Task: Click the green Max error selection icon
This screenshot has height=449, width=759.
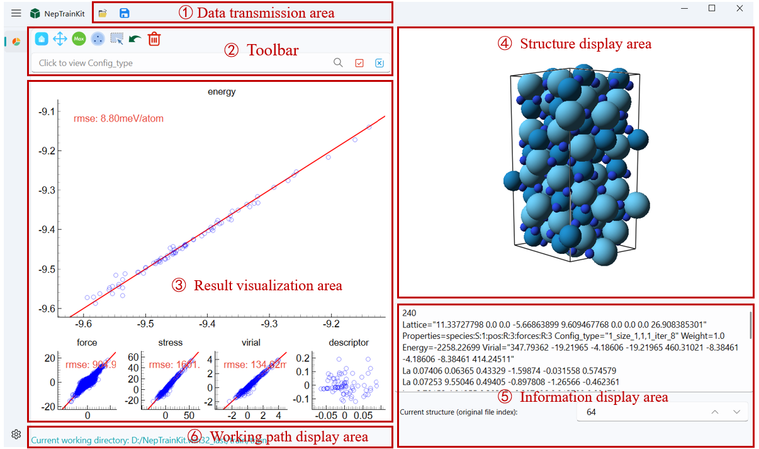Action: [x=79, y=39]
